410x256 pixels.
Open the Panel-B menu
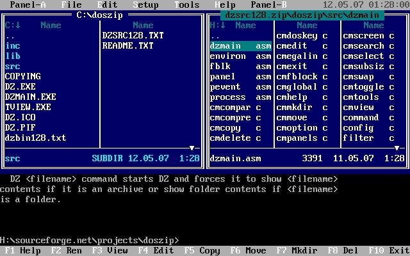tap(269, 4)
